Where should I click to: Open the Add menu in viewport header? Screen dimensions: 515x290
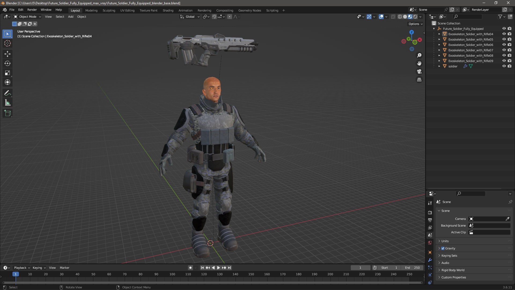click(71, 17)
